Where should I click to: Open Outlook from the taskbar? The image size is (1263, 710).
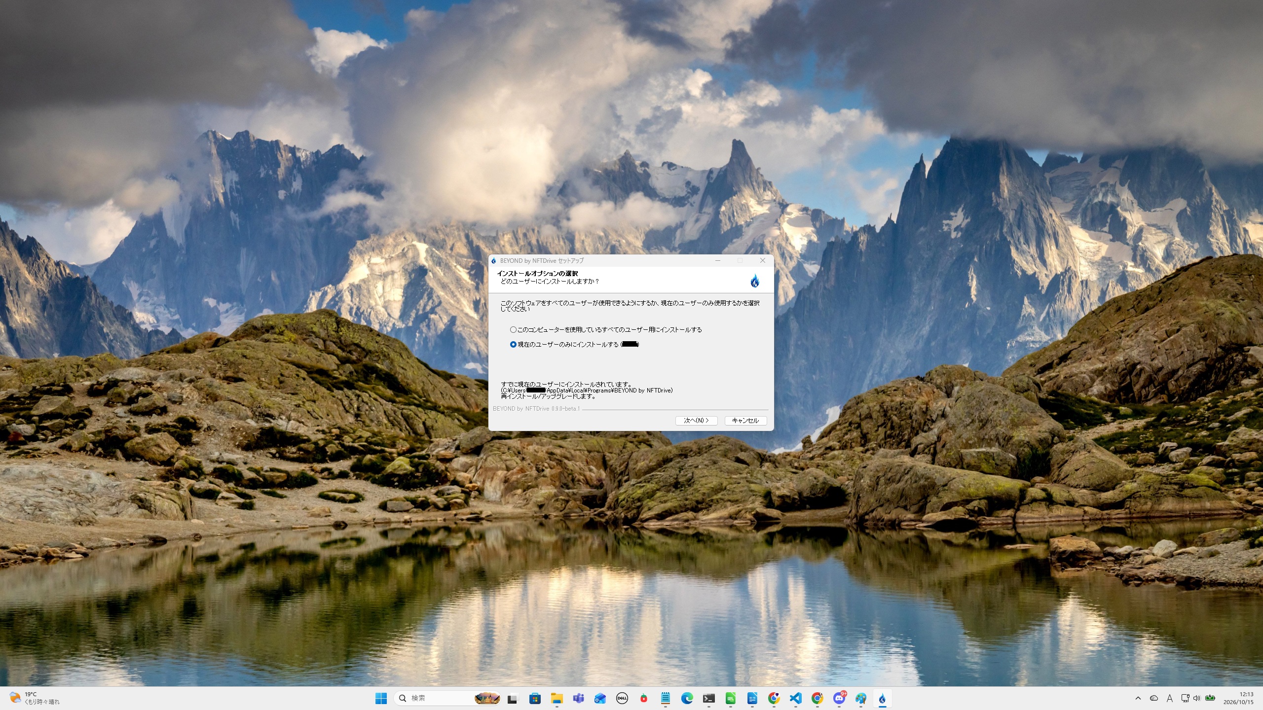[600, 698]
